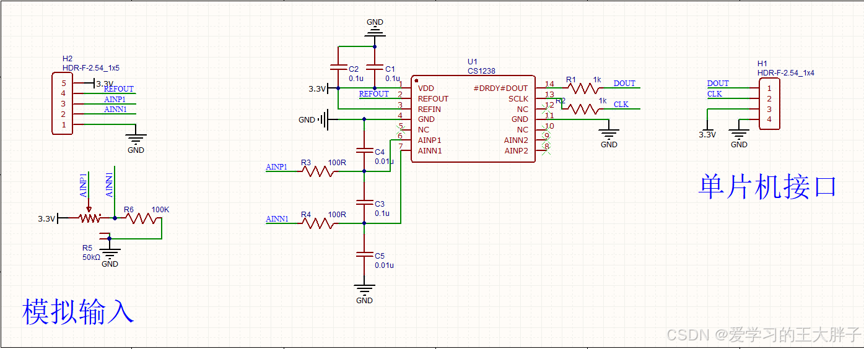
Task: Select the no-connect cross on U1 pin 12
Action: point(546,109)
